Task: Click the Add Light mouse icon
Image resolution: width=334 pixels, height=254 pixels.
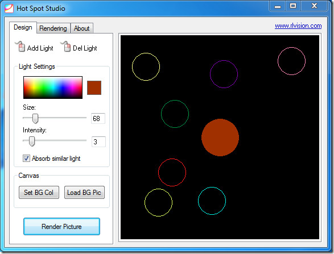Action: coord(20,47)
